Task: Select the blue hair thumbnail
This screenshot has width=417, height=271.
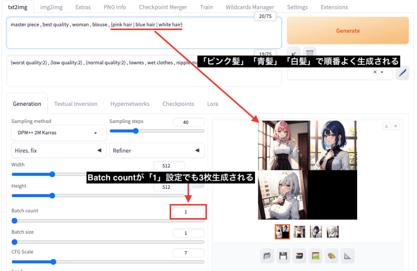Action: [316, 232]
